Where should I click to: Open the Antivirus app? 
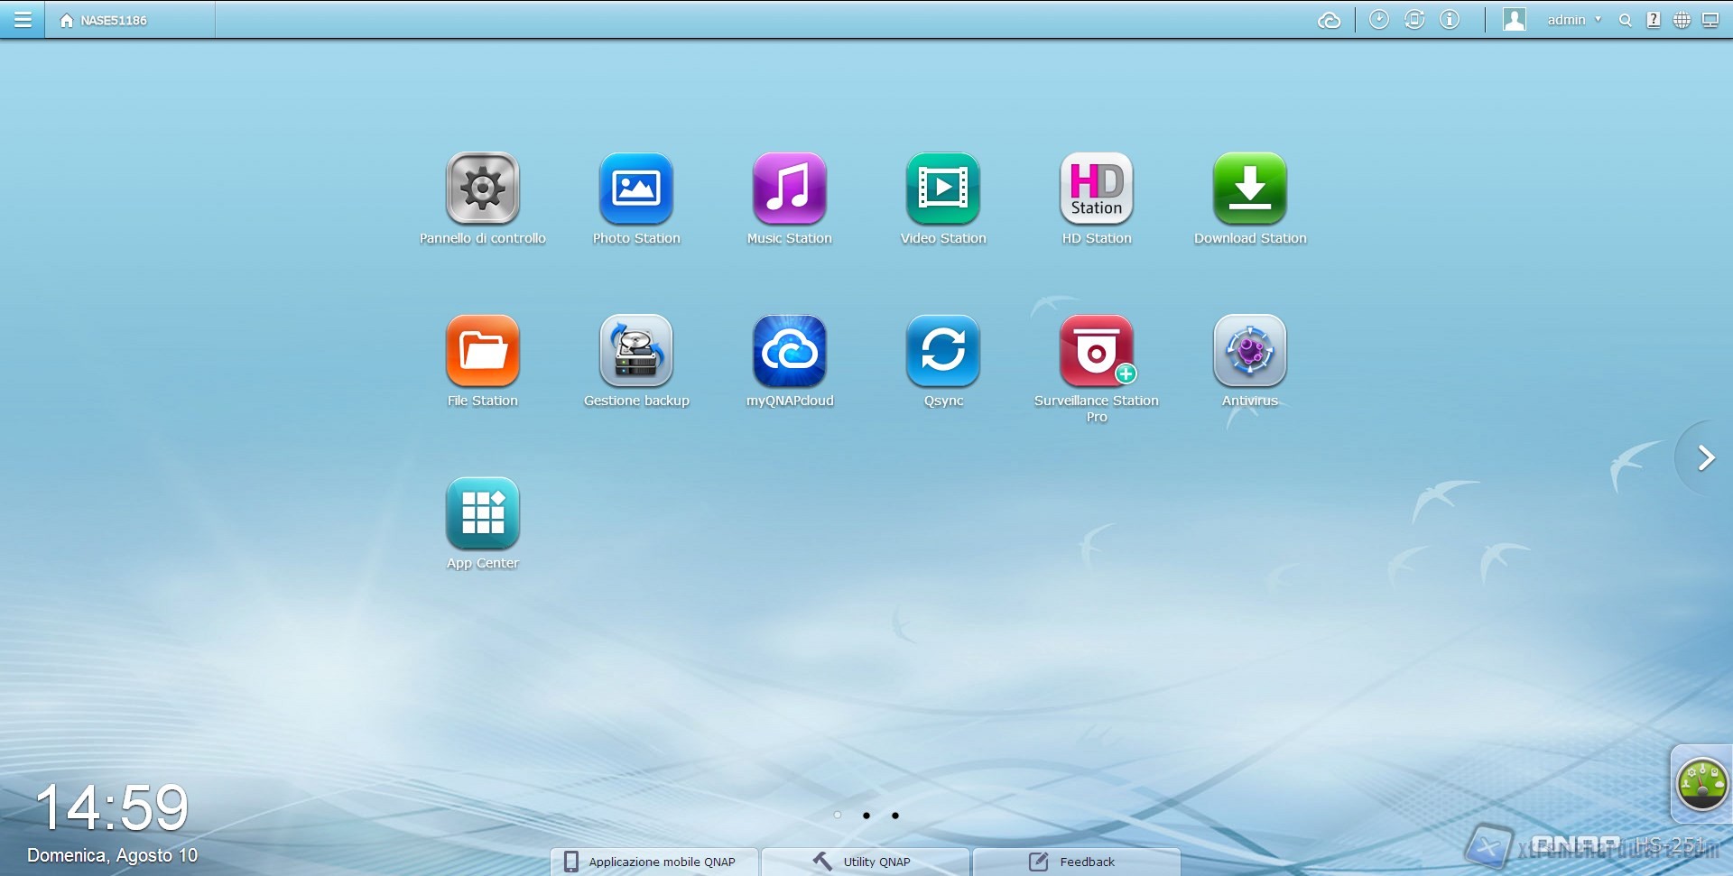(1249, 352)
